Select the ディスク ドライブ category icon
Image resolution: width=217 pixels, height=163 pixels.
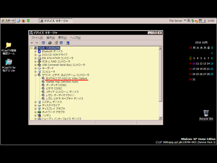(39, 105)
